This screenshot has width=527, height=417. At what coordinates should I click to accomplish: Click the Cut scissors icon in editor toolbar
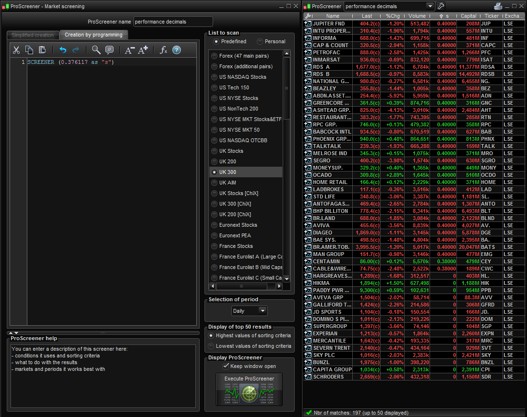16,50
